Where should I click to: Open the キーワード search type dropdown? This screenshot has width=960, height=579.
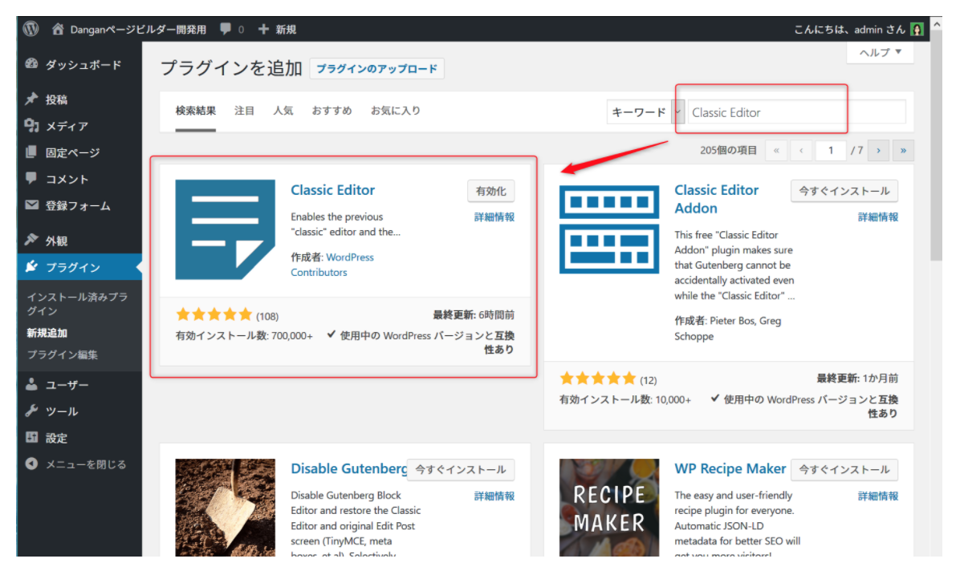645,112
